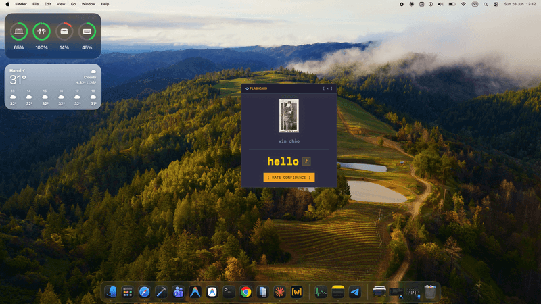This screenshot has height=304, width=541.
Task: Launch Telegram from the Dock
Action: (x=354, y=292)
